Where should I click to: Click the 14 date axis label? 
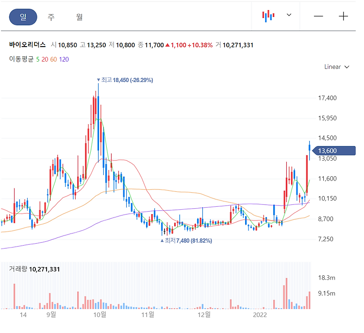click(23, 315)
